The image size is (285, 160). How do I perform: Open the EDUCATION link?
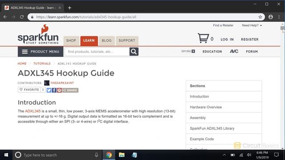(212, 52)
